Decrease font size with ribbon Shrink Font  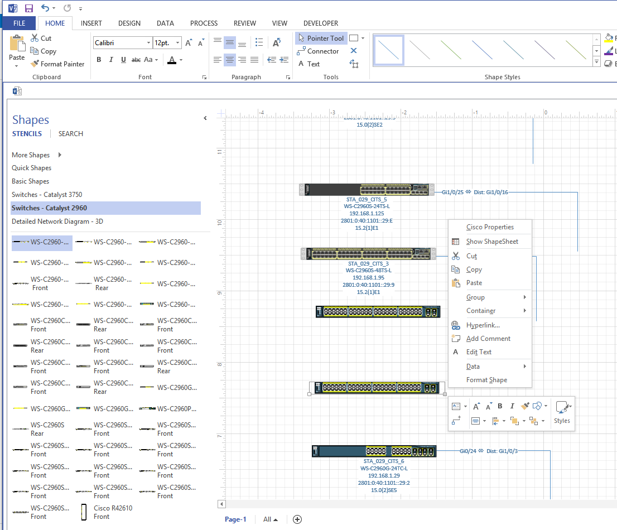(x=201, y=42)
